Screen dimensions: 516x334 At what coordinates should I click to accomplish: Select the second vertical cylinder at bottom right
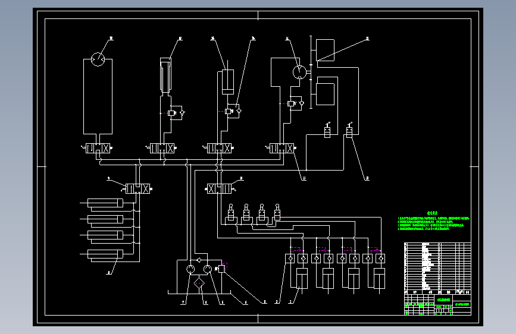[x=328, y=279]
